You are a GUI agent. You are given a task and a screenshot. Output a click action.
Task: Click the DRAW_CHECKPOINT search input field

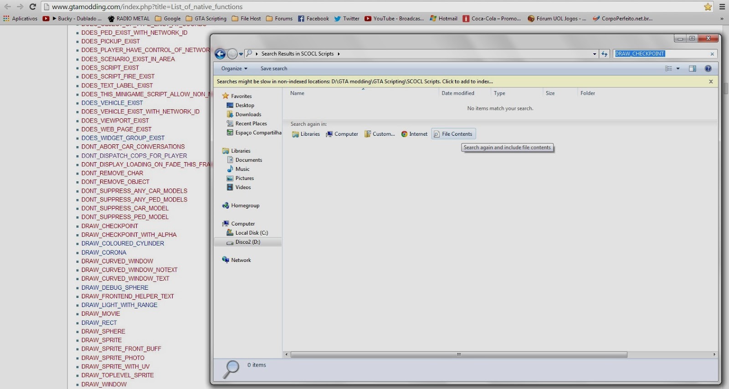[x=661, y=54]
